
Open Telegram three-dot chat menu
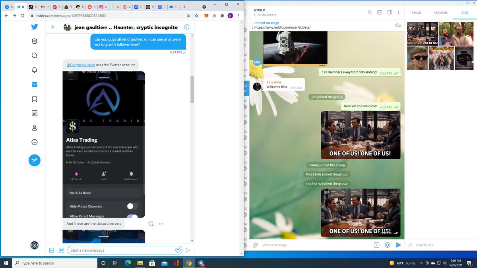(x=398, y=13)
